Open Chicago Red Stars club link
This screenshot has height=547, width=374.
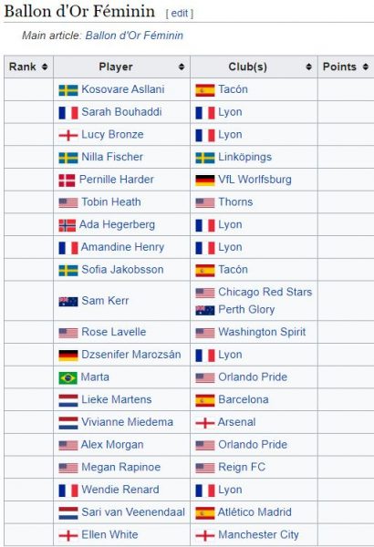coord(265,292)
